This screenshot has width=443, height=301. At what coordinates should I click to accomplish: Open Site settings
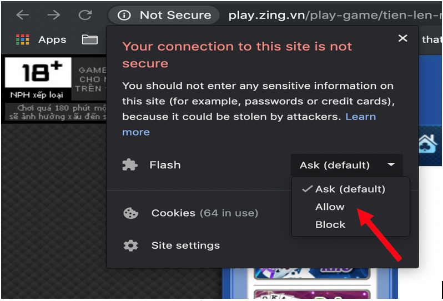pos(185,245)
